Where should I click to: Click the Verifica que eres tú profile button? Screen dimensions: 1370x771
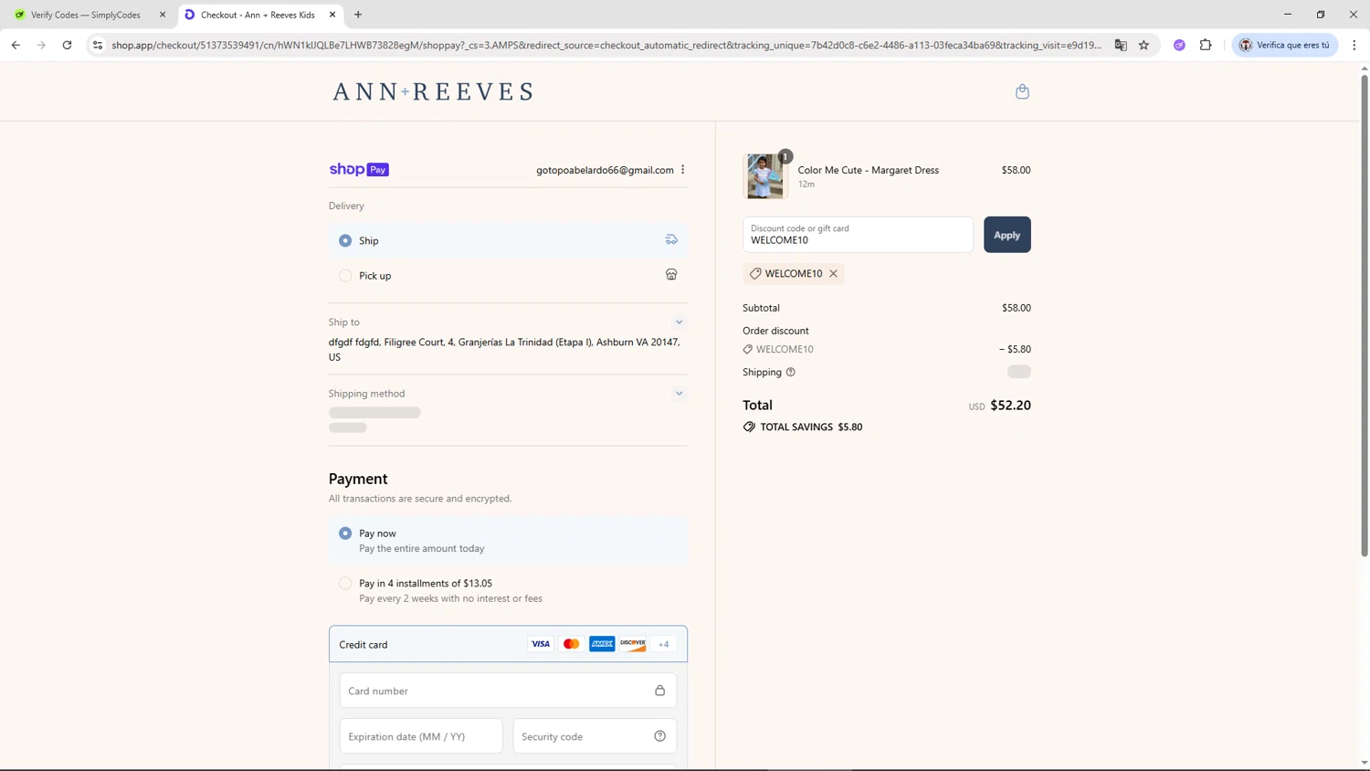[x=1285, y=45]
